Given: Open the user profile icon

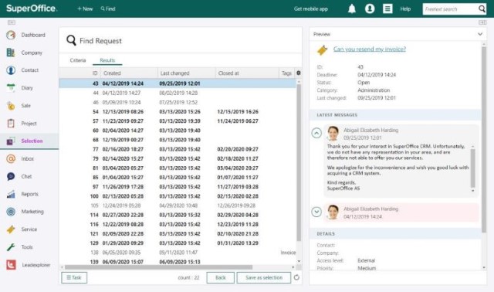Looking at the screenshot, I should tap(370, 8).
